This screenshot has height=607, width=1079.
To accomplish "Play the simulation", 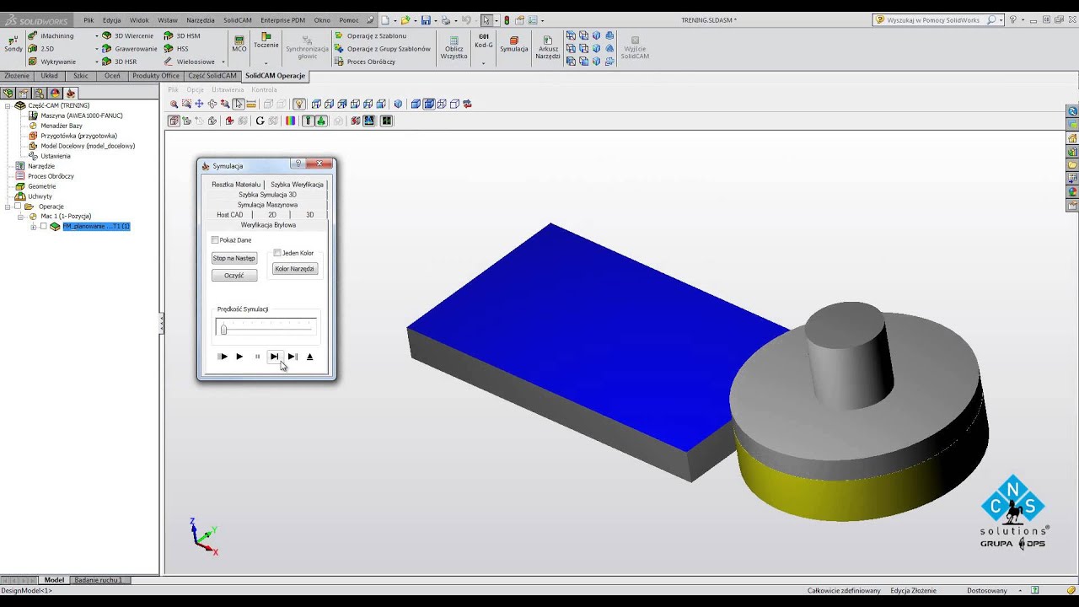I will pos(239,357).
